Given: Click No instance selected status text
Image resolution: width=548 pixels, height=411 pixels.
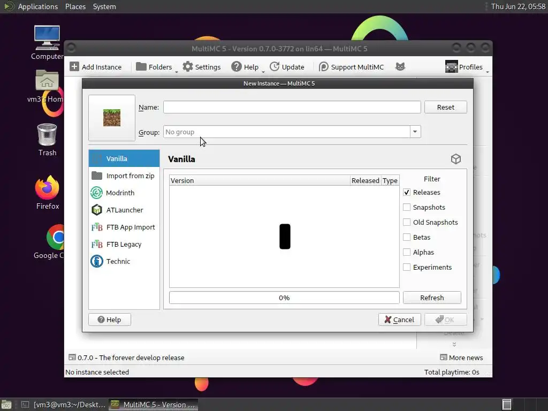Looking at the screenshot, I should click(x=97, y=372).
